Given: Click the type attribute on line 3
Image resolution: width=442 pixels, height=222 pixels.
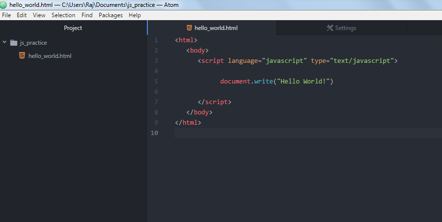Looking at the screenshot, I should click(319, 61).
